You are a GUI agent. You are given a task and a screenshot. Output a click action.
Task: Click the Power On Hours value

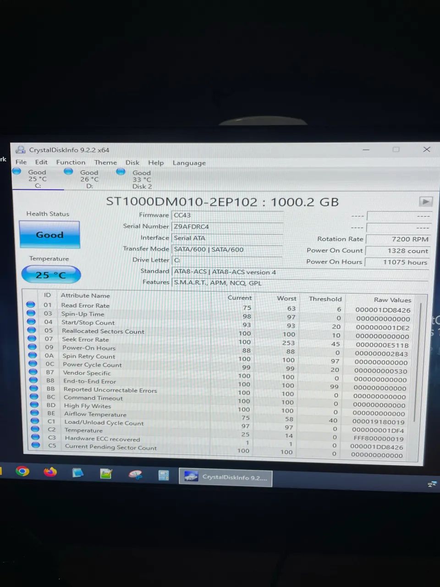398,262
